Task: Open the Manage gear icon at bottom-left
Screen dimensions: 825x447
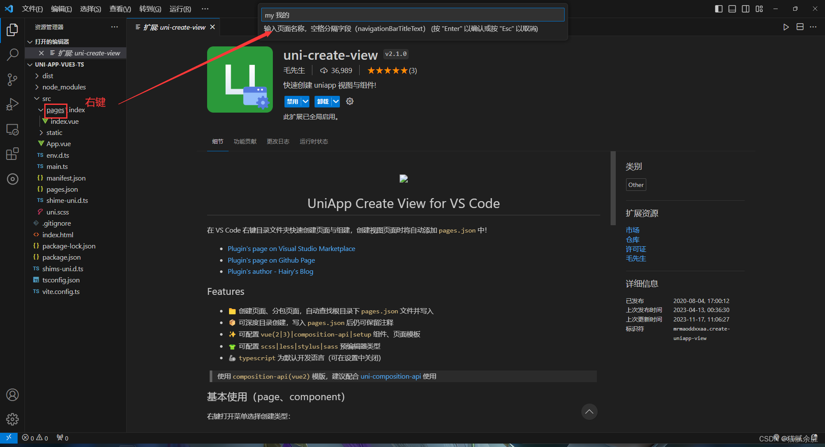Action: pos(12,419)
